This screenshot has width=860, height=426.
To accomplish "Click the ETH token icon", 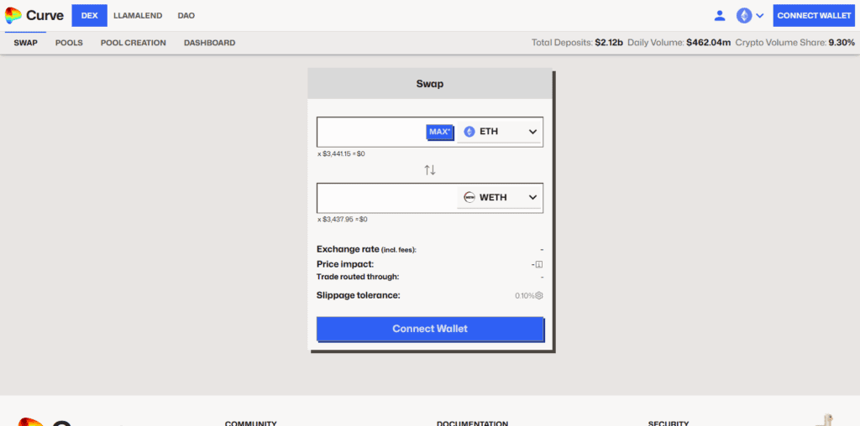I will tap(469, 132).
